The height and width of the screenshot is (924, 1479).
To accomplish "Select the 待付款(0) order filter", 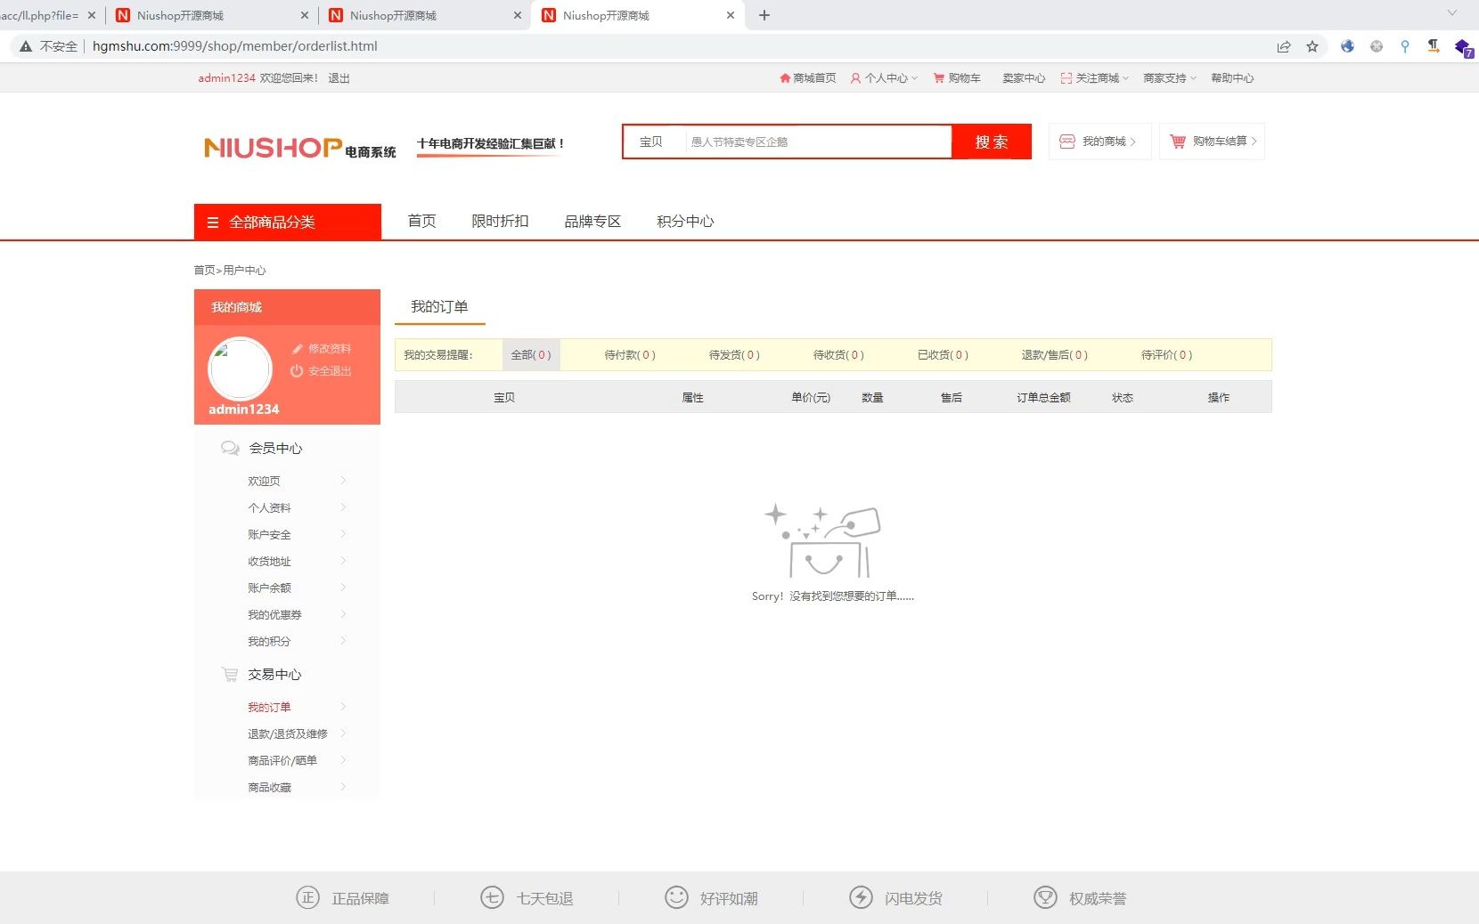I will click(630, 354).
